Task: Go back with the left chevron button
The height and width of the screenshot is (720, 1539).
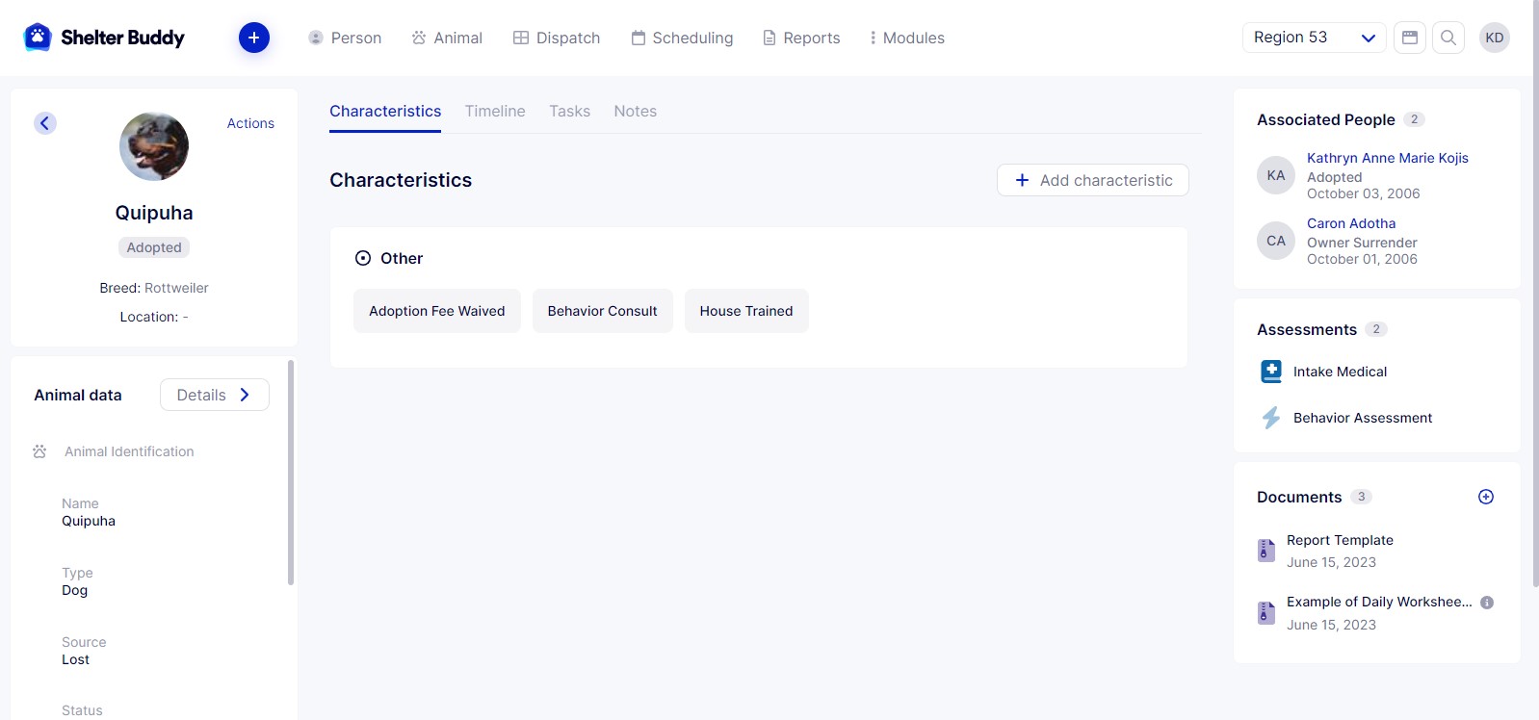Action: click(45, 123)
